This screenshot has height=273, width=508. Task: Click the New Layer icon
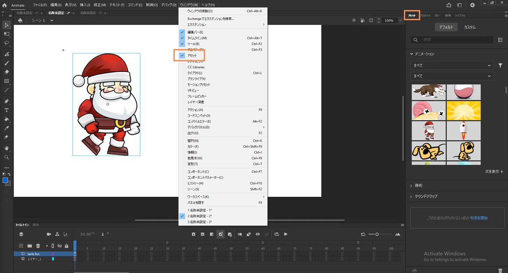[21, 246]
